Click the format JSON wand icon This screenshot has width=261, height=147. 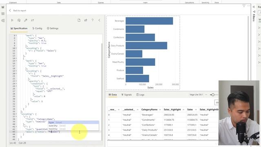click(x=26, y=20)
